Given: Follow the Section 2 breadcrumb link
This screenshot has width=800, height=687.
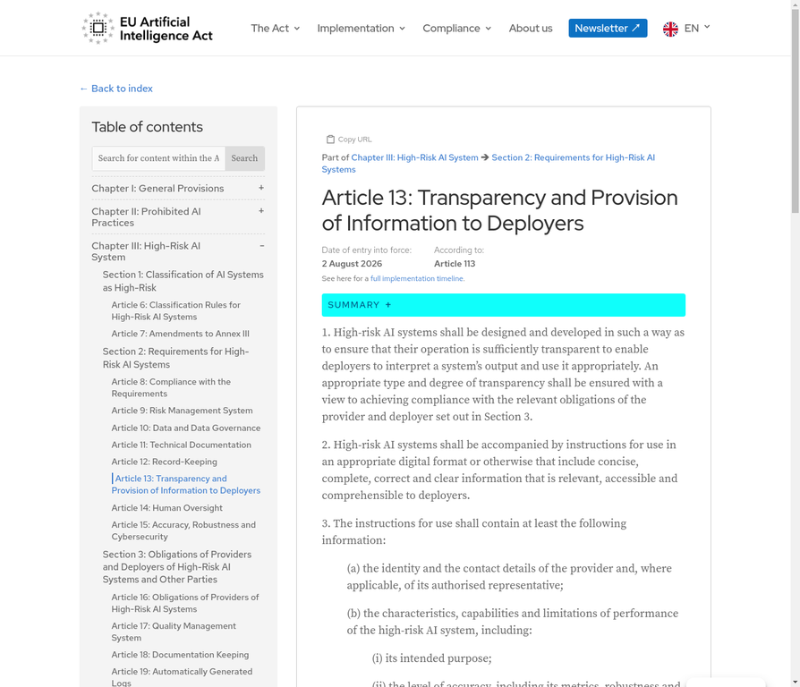Looking at the screenshot, I should [573, 157].
